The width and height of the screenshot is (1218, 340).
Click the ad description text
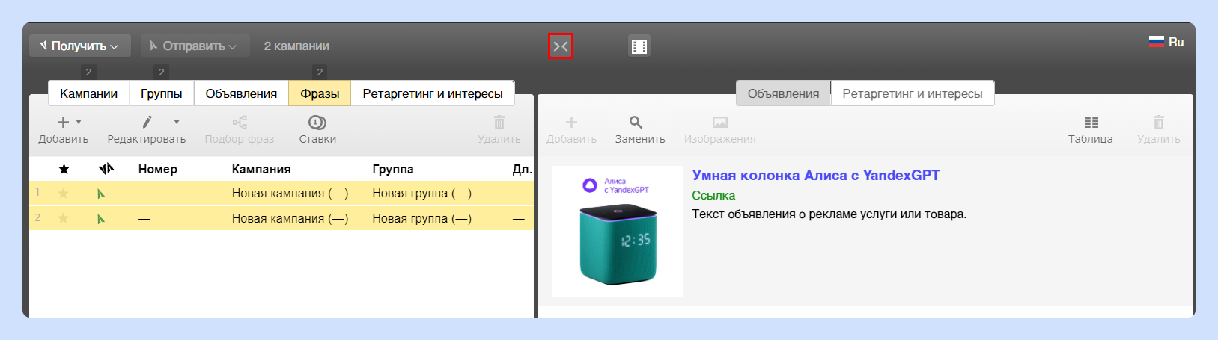click(829, 214)
